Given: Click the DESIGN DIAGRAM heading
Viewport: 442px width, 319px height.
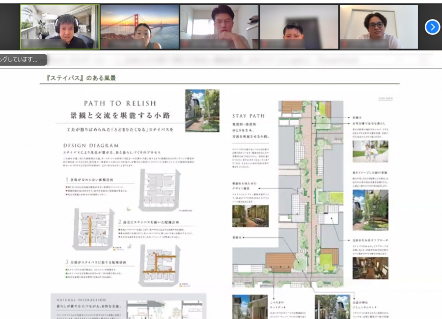Looking at the screenshot, I should (x=91, y=146).
